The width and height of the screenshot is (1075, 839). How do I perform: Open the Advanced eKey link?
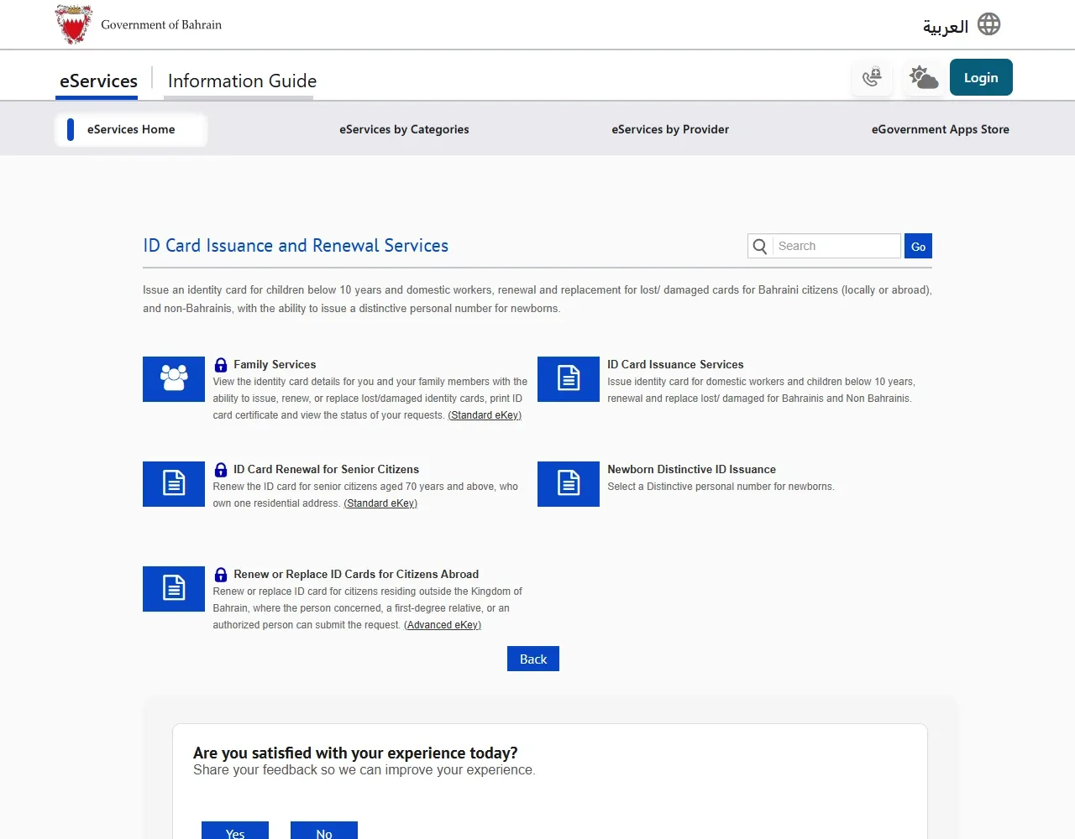point(443,625)
